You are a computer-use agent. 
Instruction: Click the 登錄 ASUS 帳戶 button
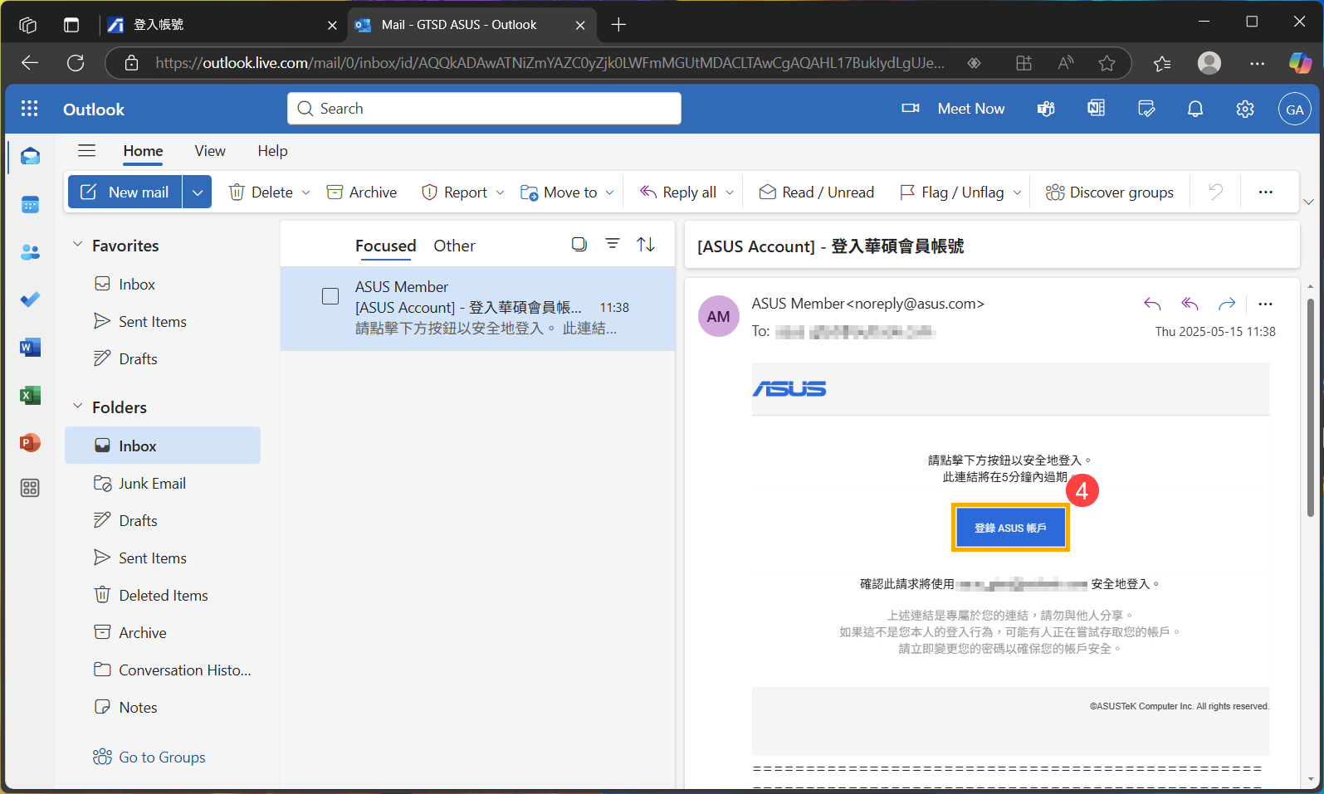click(x=1010, y=528)
